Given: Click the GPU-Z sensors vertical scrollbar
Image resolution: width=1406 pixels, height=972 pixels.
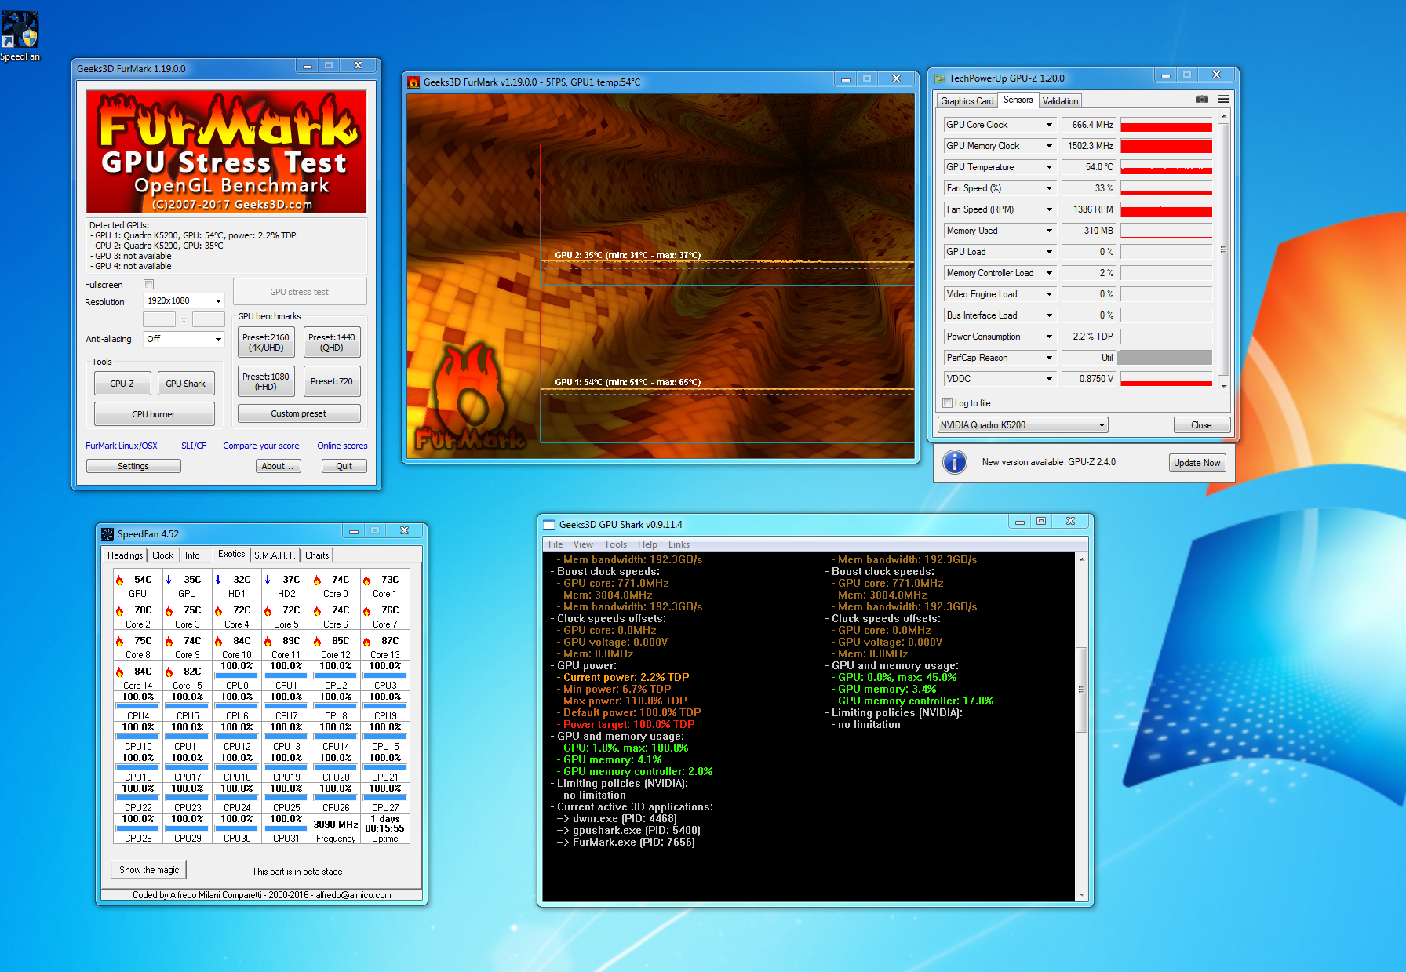Looking at the screenshot, I should [x=1223, y=249].
